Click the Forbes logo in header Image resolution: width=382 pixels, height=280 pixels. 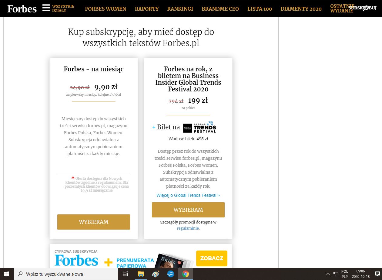(22, 9)
